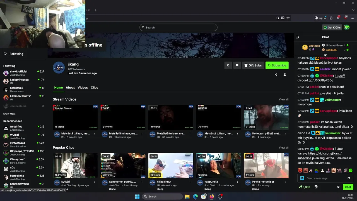The height and width of the screenshot is (201, 357).
Task: Collapse the chat panel with arrow icon
Action: pos(297,37)
